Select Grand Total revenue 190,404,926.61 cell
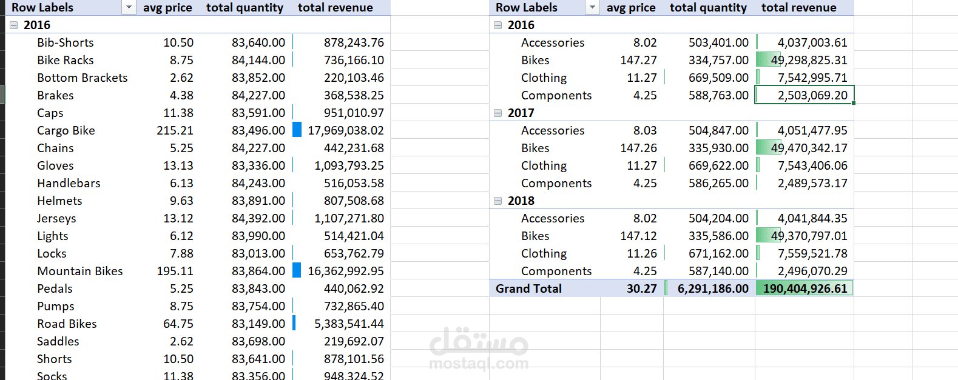Viewport: 958px width, 380px height. coord(805,289)
